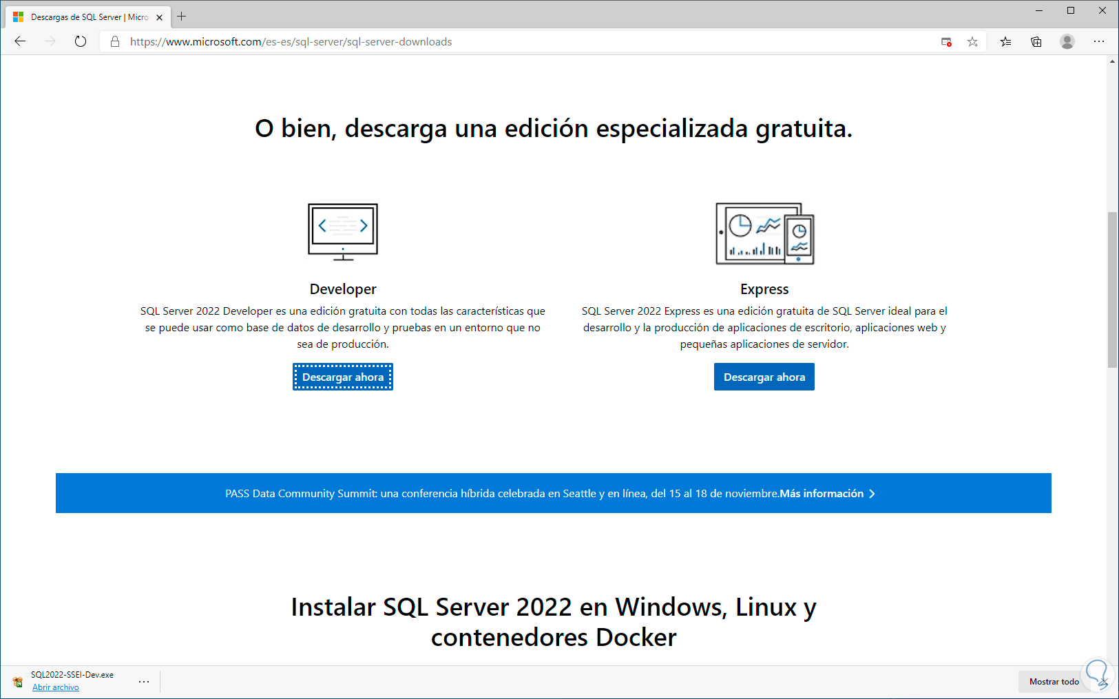This screenshot has height=699, width=1119.
Task: Open the Settings and more ellipsis menu
Action: tap(1099, 42)
